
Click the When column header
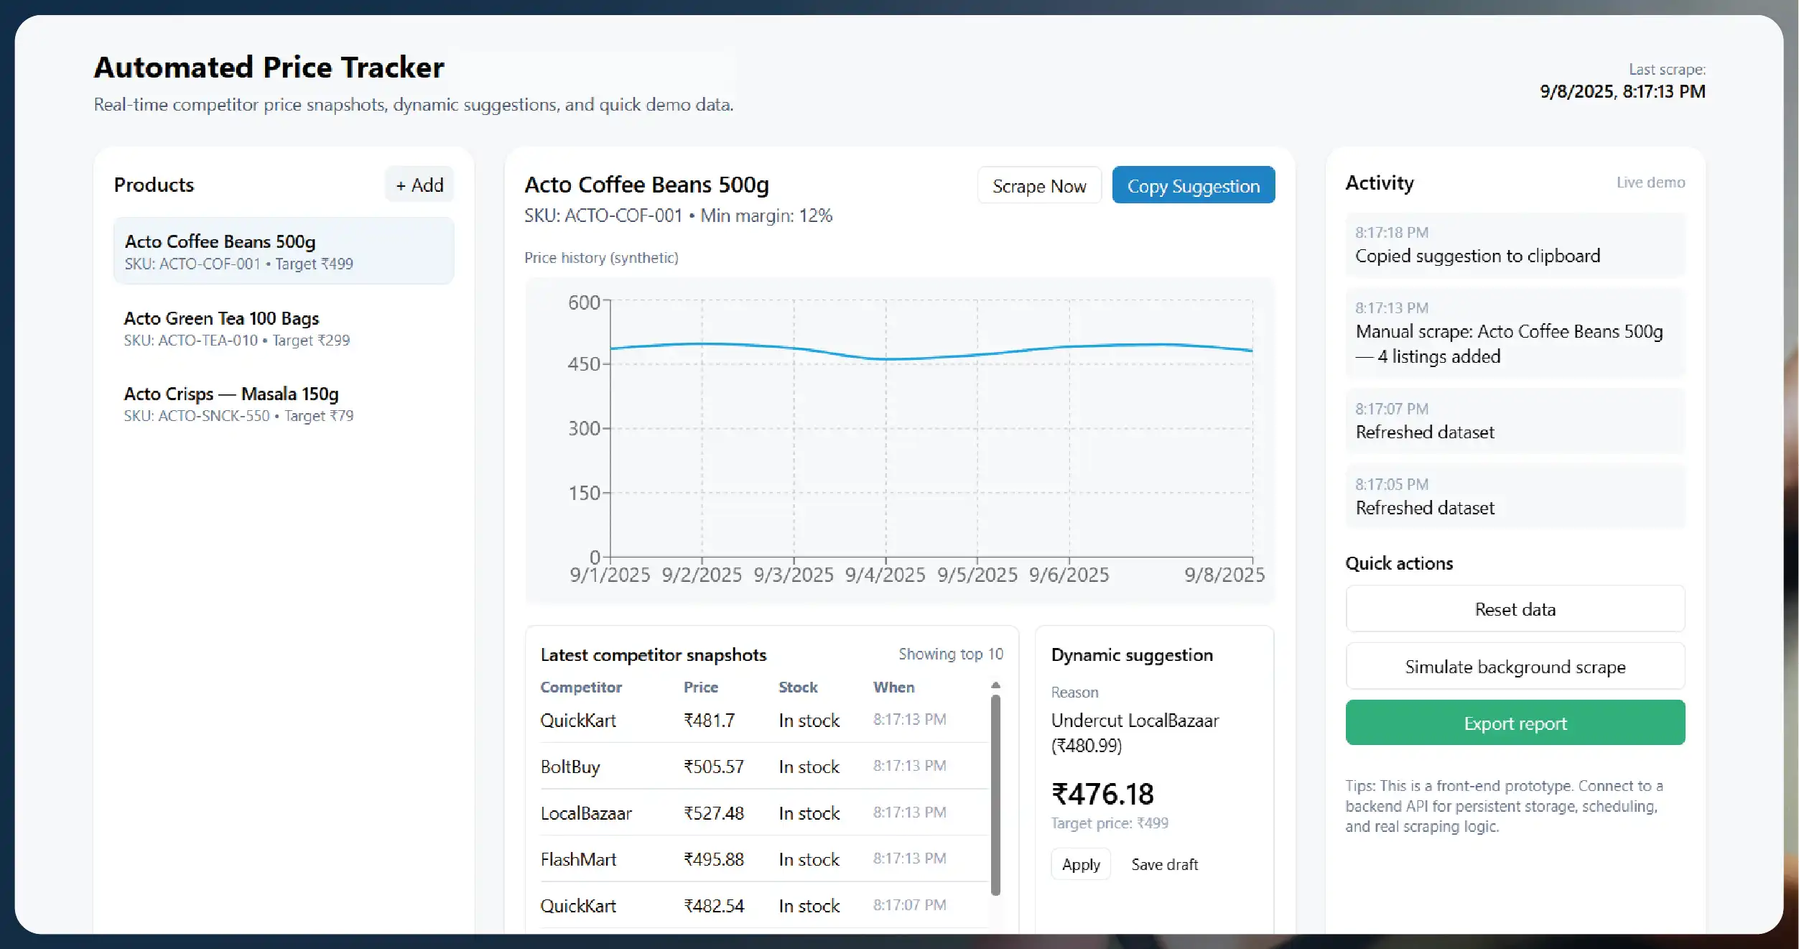click(x=893, y=687)
